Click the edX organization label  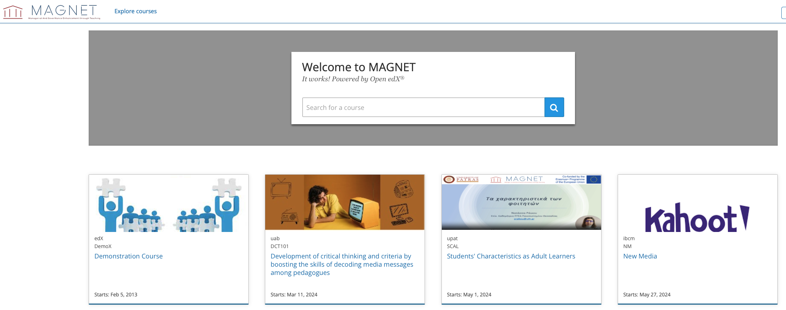(x=99, y=238)
